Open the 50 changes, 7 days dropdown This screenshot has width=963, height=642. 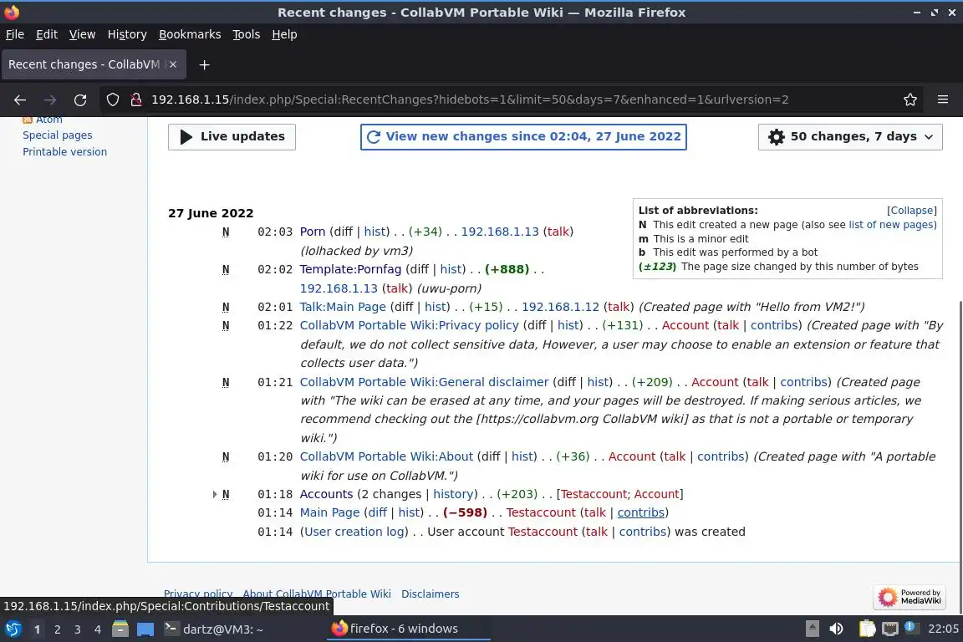[x=850, y=137]
